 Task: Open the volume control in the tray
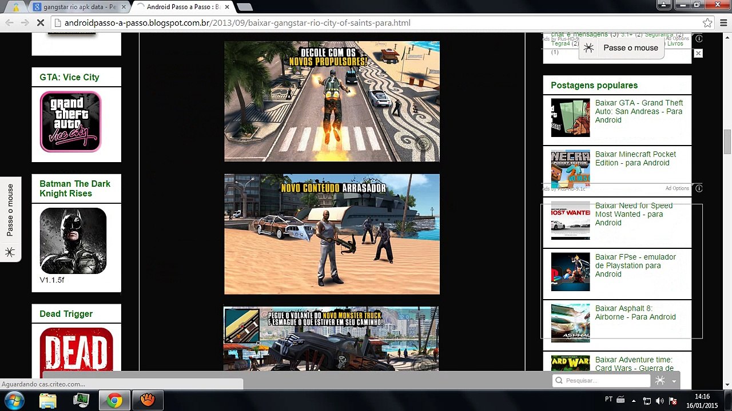659,401
